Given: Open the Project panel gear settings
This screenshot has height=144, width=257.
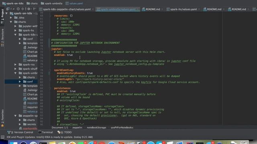Looking at the screenshot, I should (x=29, y=9).
